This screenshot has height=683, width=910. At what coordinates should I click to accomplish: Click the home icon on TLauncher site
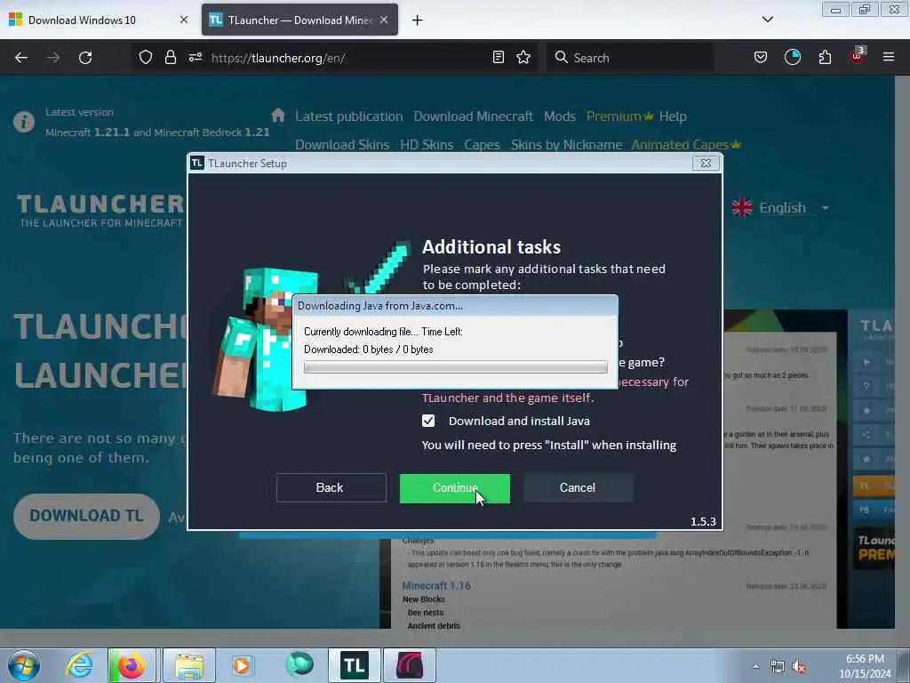278,115
